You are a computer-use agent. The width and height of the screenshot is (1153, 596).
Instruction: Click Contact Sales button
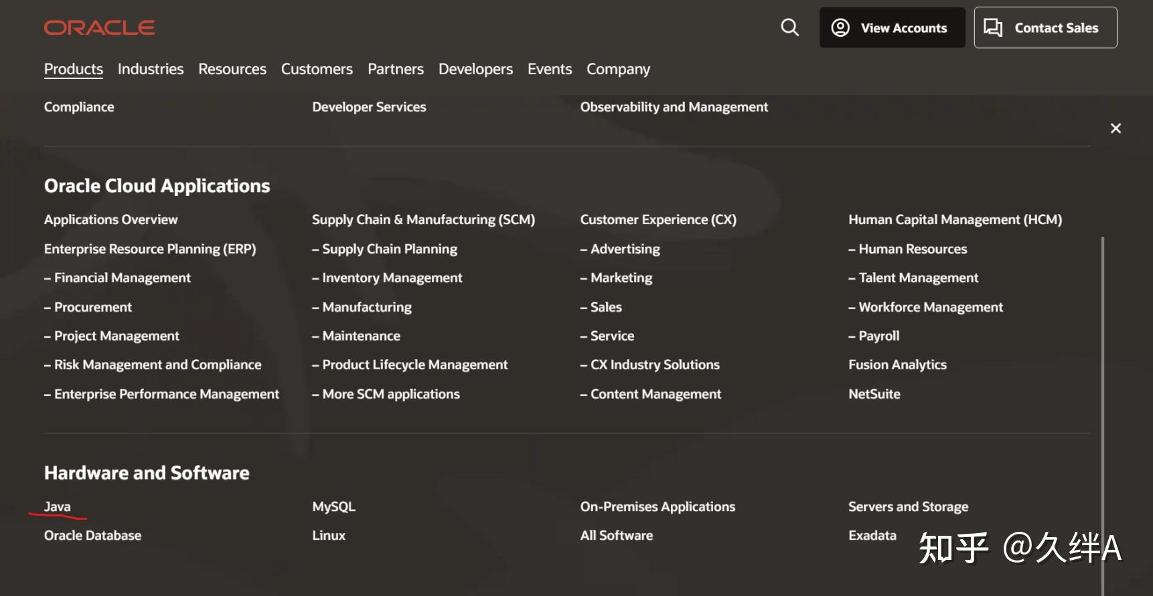1045,28
